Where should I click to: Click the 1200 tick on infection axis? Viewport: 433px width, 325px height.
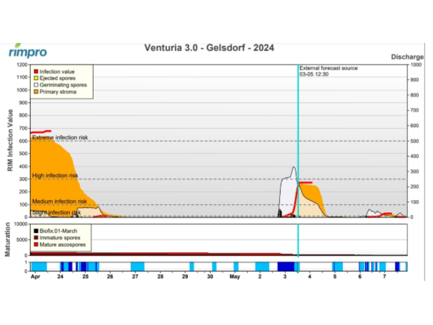click(22, 64)
